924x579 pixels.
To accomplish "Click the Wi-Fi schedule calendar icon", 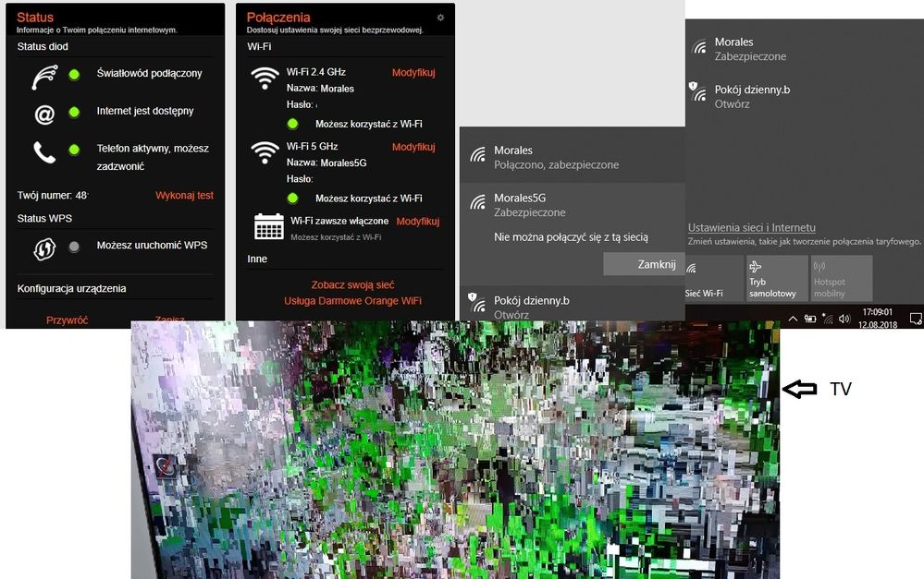I will pos(268,226).
